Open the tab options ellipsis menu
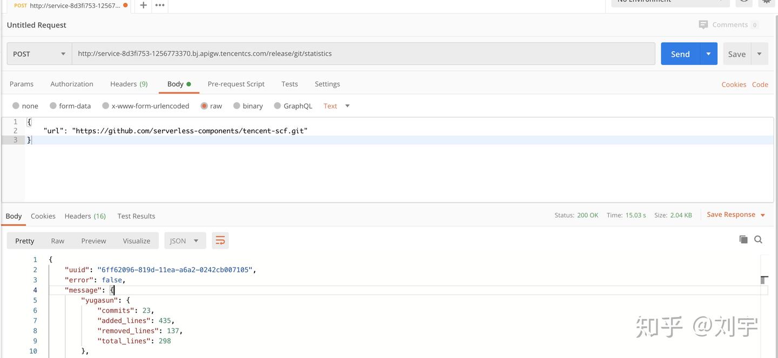The width and height of the screenshot is (778, 358). click(x=160, y=5)
